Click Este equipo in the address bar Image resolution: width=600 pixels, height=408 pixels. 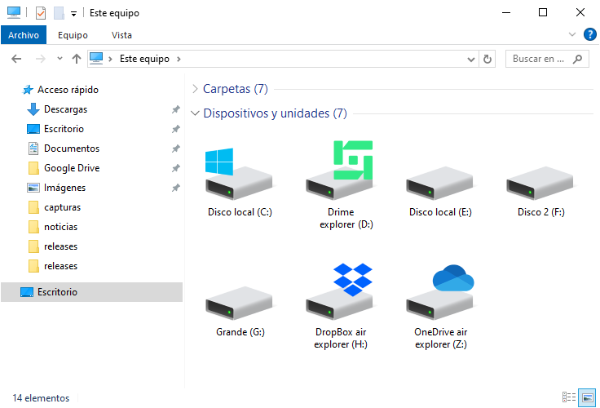tap(144, 59)
